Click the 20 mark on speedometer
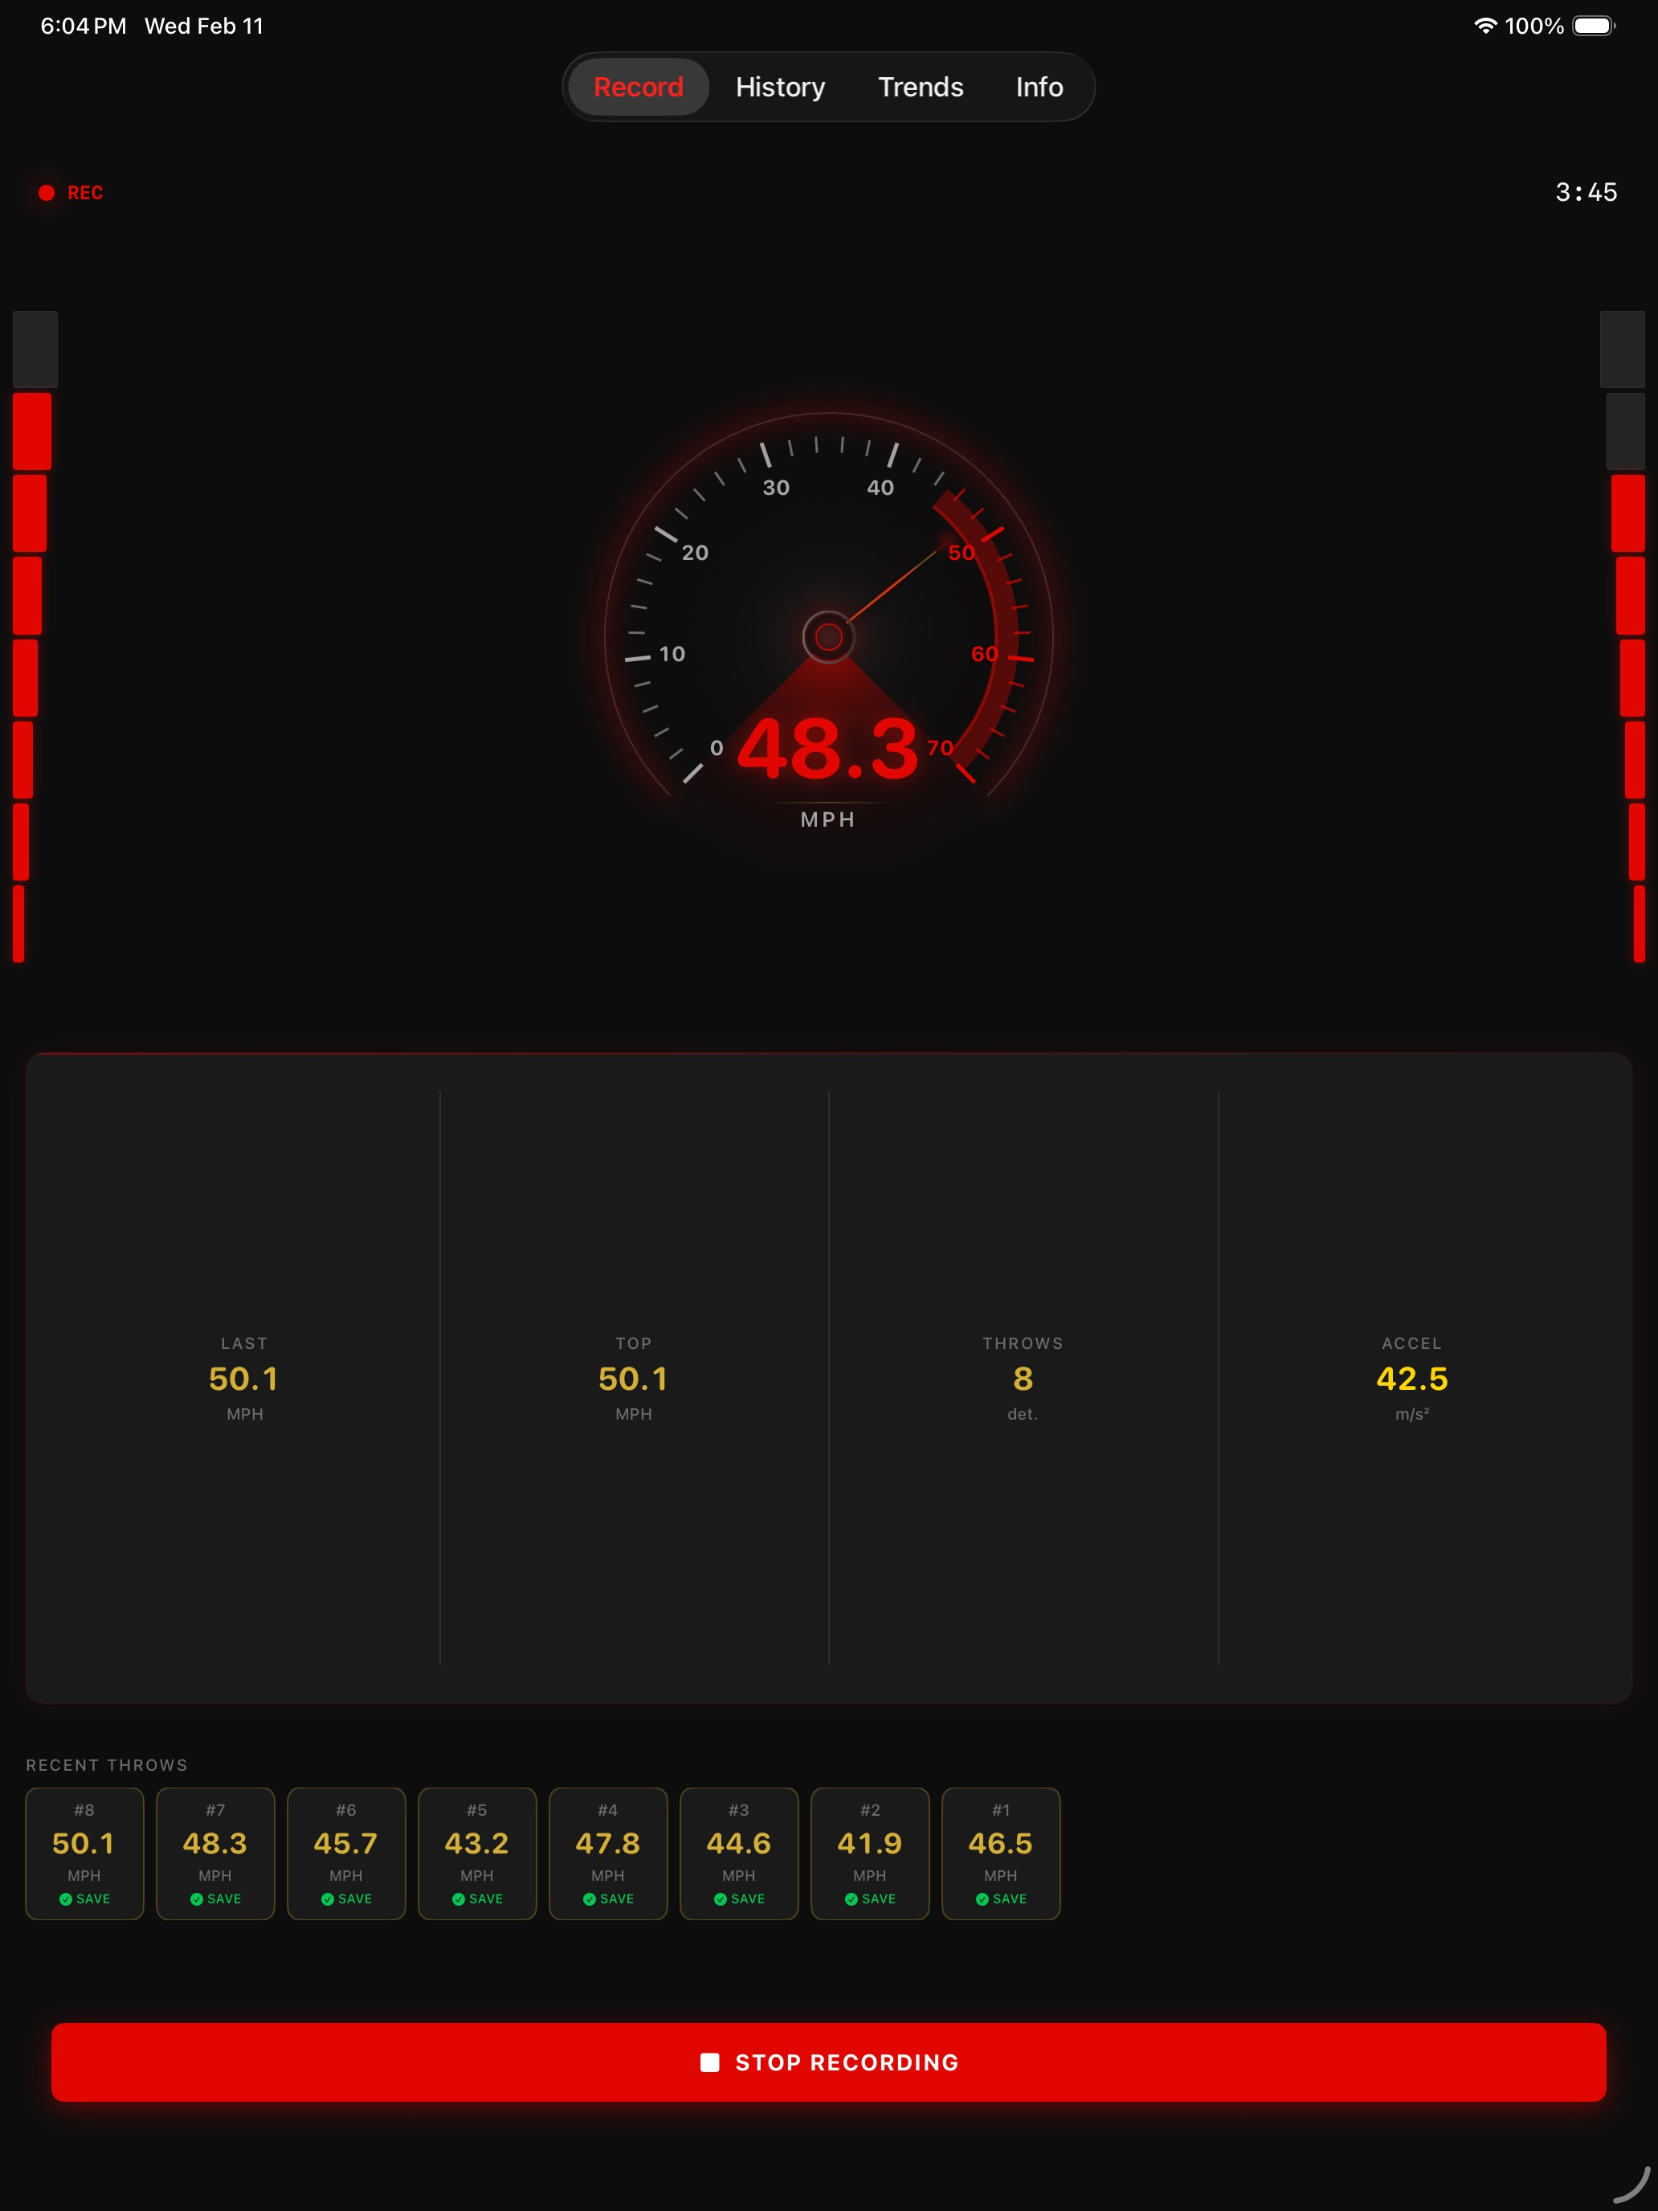Screen dimensions: 1658x2211 (x=695, y=553)
